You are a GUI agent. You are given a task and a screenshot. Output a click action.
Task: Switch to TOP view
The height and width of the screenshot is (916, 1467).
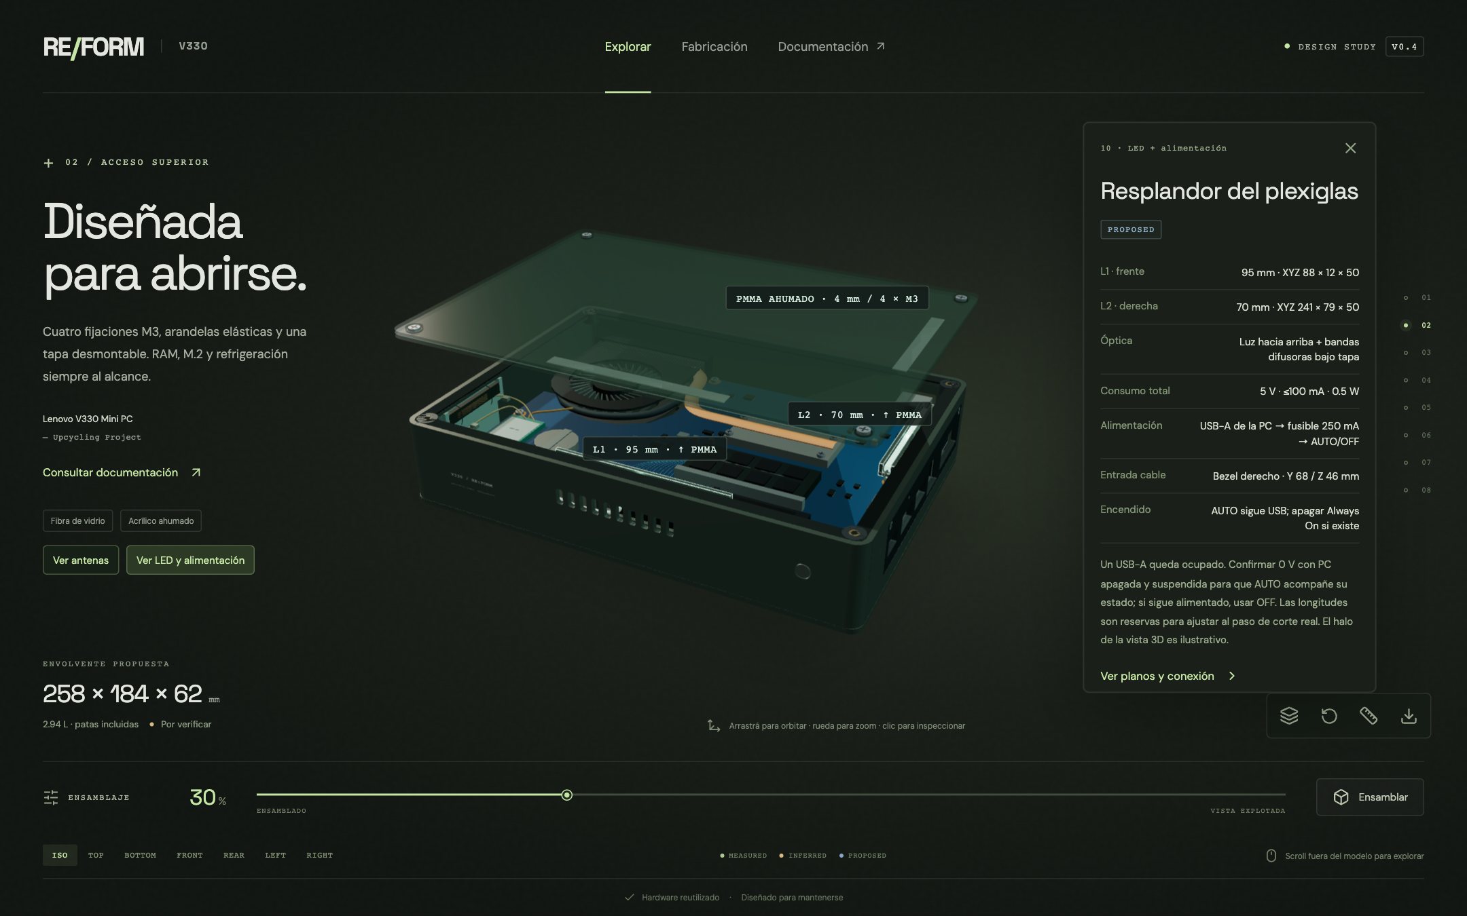click(96, 855)
